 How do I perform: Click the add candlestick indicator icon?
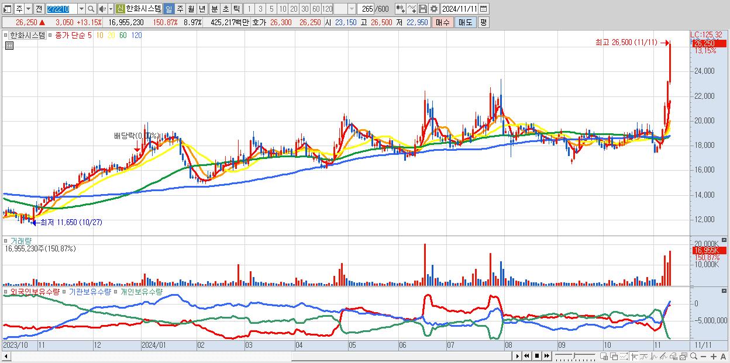[401, 9]
